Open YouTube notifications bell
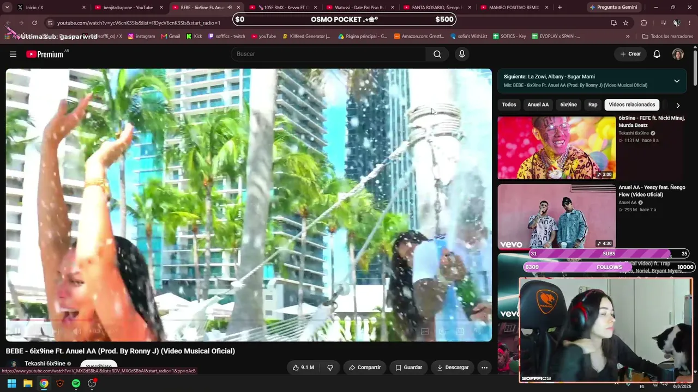The width and height of the screenshot is (698, 392). [657, 54]
